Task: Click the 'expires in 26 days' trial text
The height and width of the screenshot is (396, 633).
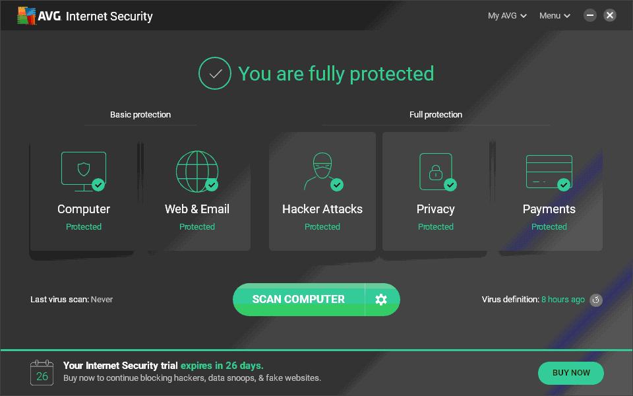Action: [222, 366]
